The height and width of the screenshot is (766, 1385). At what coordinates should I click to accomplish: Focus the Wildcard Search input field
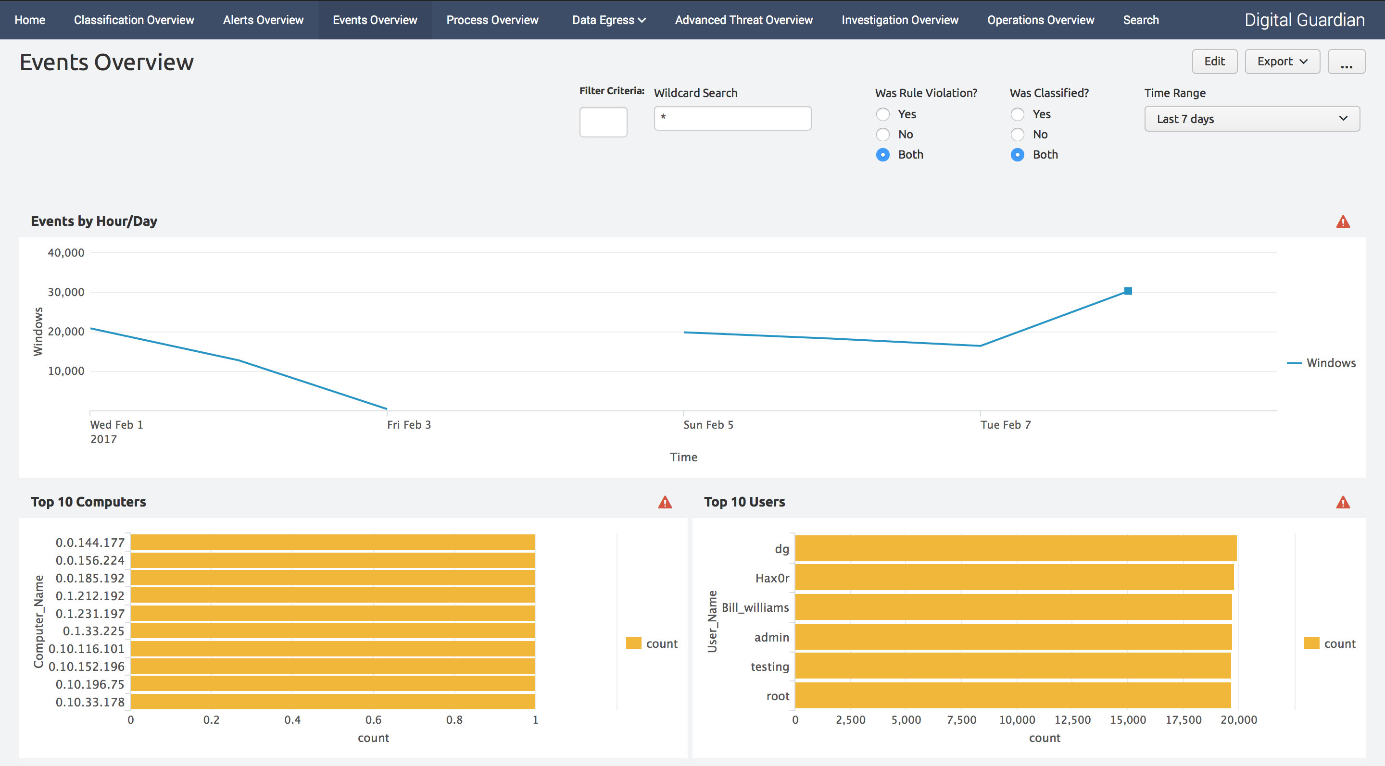(x=732, y=118)
